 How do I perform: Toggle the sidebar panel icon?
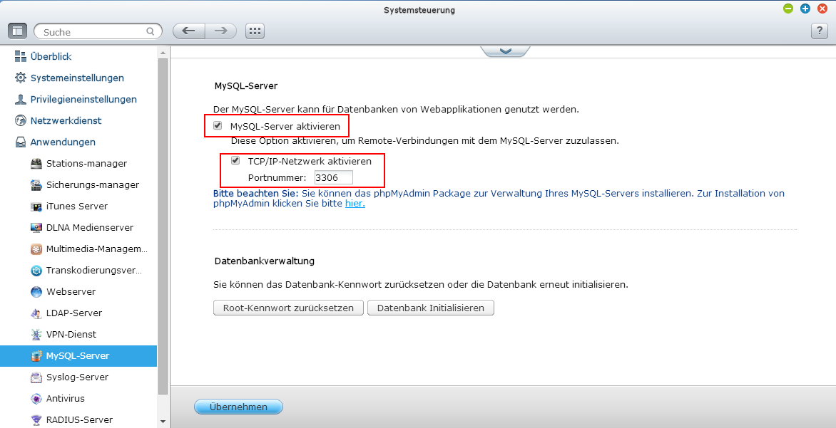pos(18,31)
